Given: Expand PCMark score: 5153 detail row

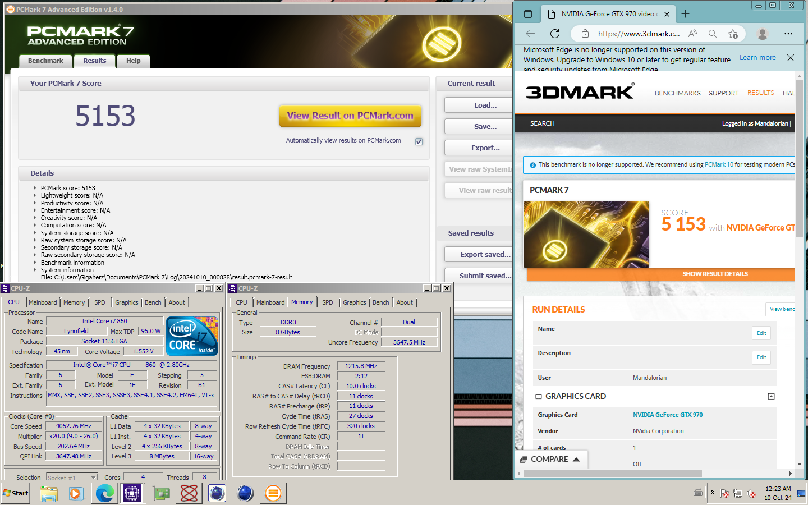Looking at the screenshot, I should tap(35, 188).
